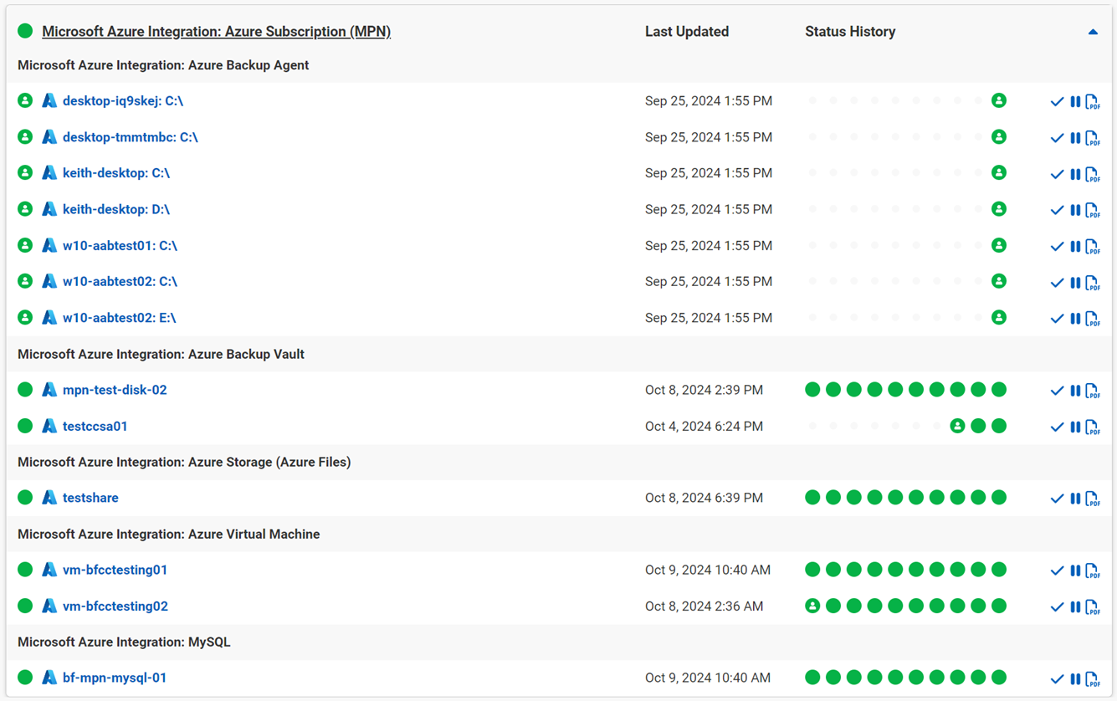Collapse the Azure Subscription section with arrow
1117x701 pixels.
pyautogui.click(x=1092, y=32)
